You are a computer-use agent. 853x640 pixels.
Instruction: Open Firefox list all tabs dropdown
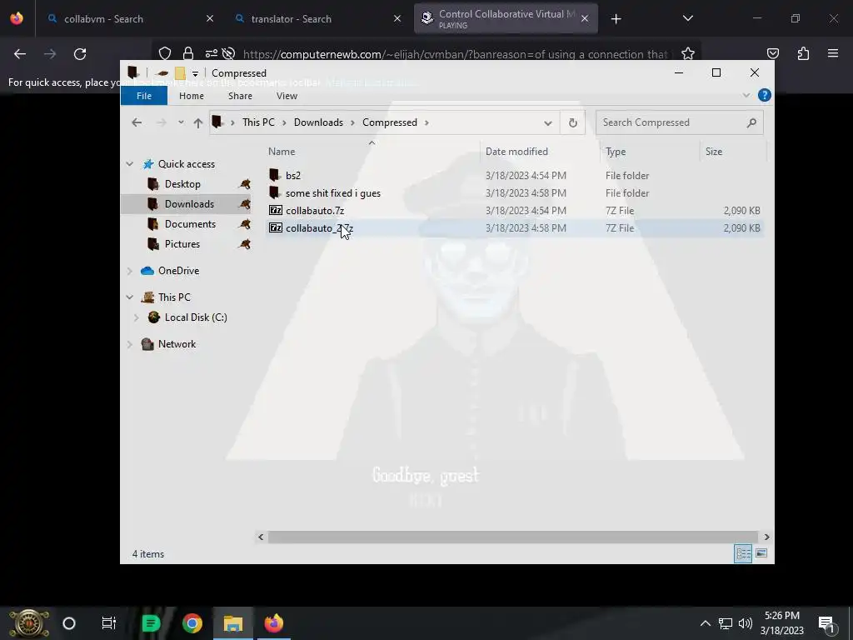coord(687,18)
